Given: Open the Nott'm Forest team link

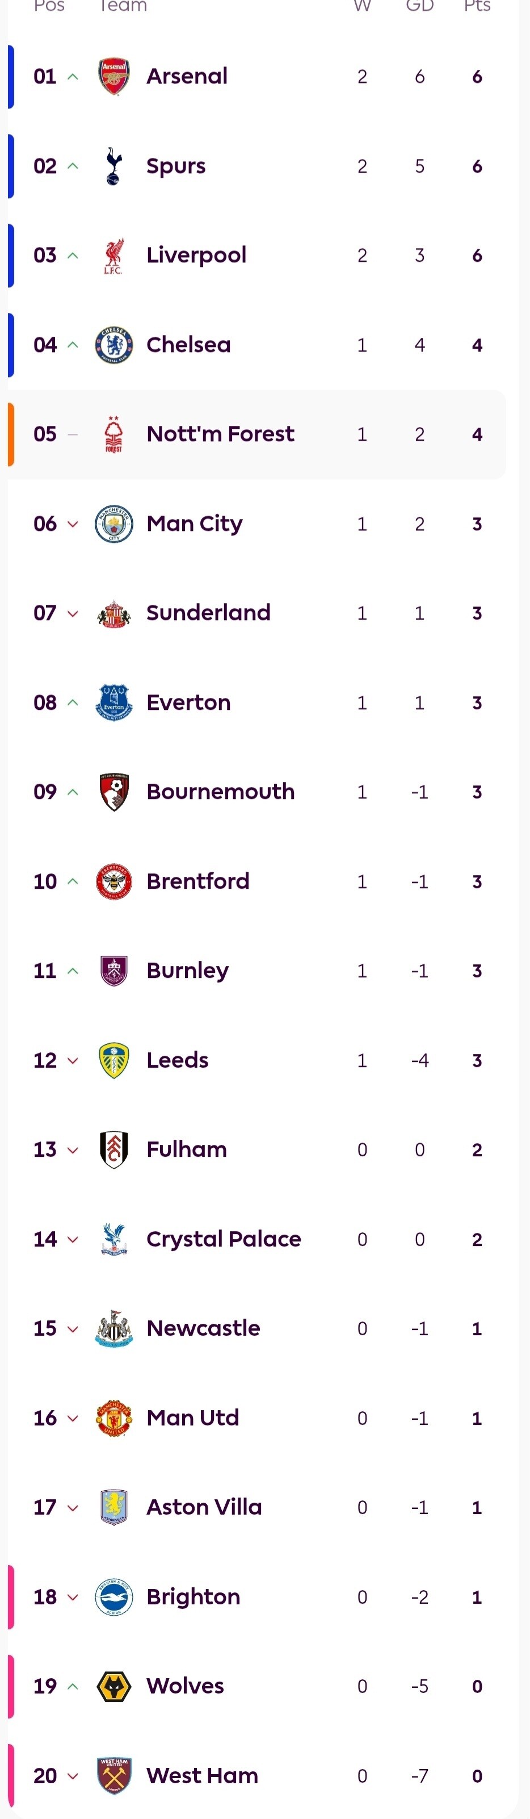Looking at the screenshot, I should pyautogui.click(x=220, y=434).
